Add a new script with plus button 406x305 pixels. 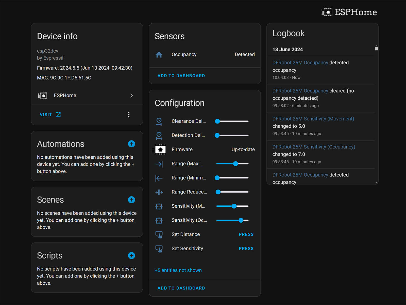[x=131, y=255]
